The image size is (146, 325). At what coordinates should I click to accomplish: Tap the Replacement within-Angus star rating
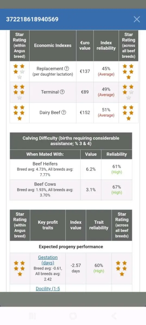tap(19, 71)
